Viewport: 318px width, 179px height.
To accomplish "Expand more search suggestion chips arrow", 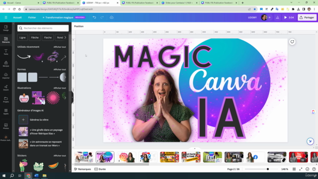I will (x=65, y=38).
